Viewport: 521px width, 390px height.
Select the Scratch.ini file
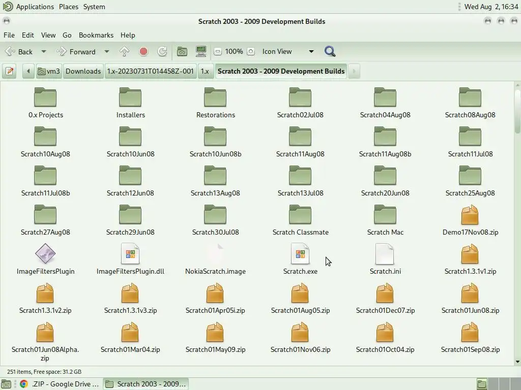[385, 259]
